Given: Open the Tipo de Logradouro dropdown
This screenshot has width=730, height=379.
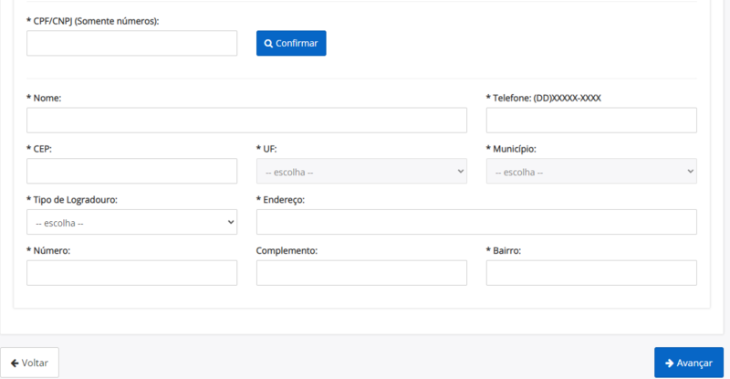Looking at the screenshot, I should pos(131,222).
